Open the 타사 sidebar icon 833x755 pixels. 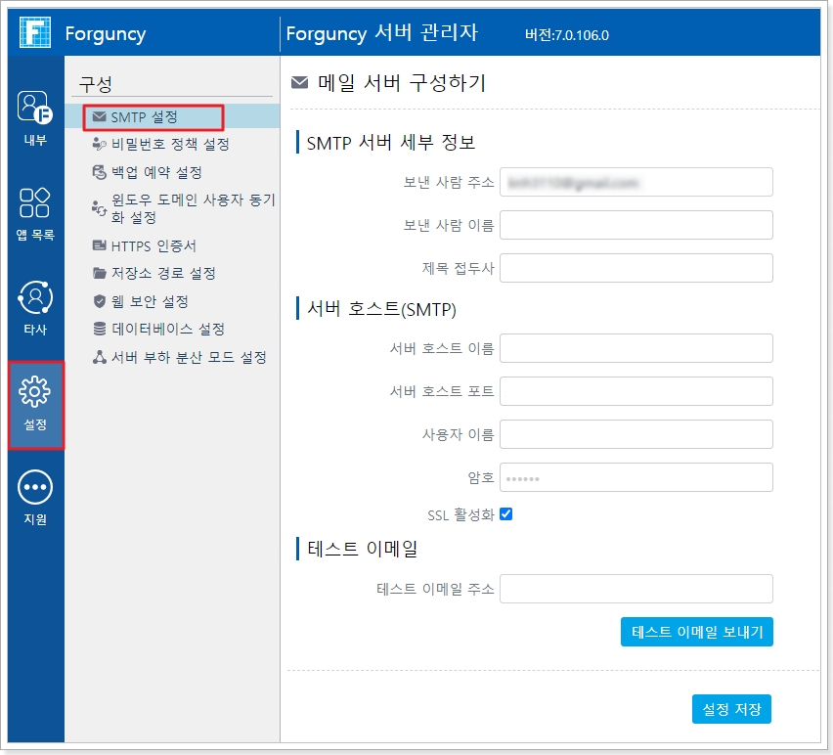(35, 297)
